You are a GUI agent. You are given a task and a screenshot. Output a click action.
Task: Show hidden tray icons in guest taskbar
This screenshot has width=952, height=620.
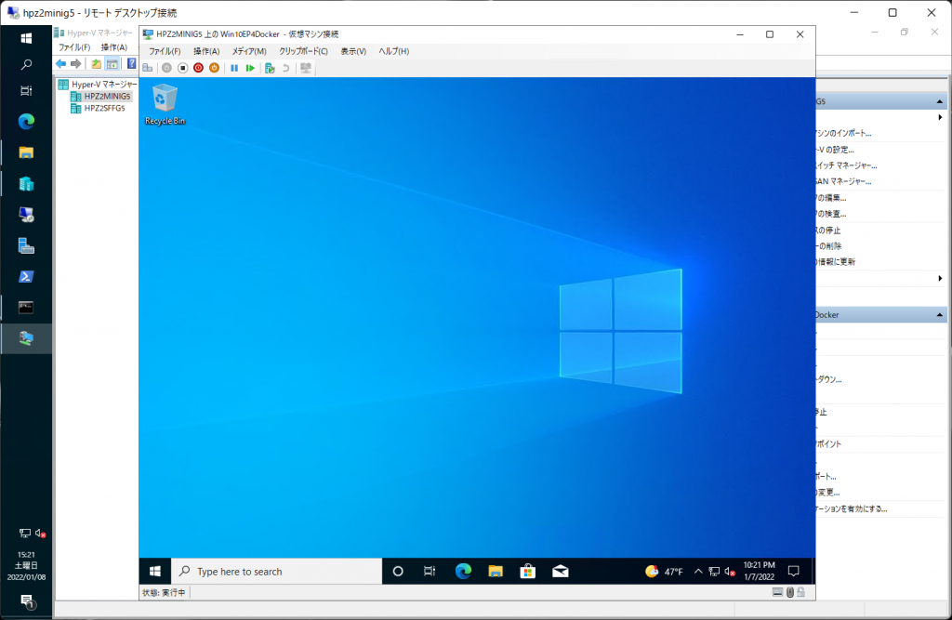tap(698, 572)
